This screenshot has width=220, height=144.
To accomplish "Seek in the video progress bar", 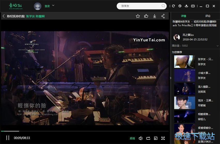I will (85, 131).
